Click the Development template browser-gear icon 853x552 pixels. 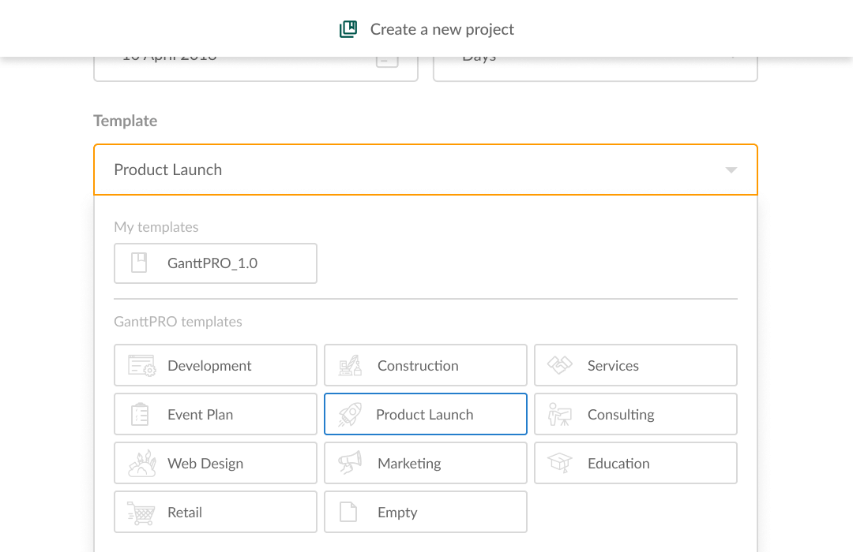click(142, 366)
